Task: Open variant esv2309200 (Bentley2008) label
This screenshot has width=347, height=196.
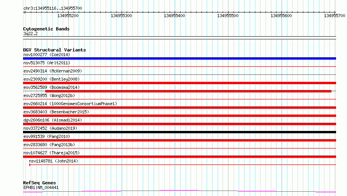Action: [x=51, y=79]
